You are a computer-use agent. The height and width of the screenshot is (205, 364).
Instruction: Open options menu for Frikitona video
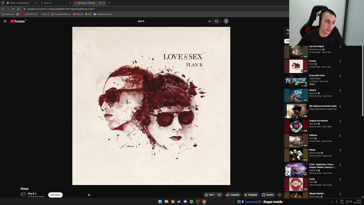pos(340,136)
